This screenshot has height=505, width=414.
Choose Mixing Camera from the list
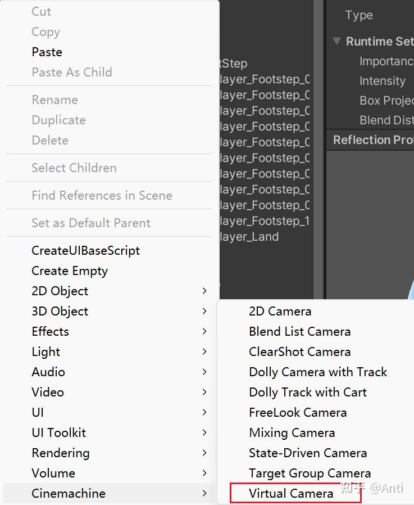click(x=292, y=432)
